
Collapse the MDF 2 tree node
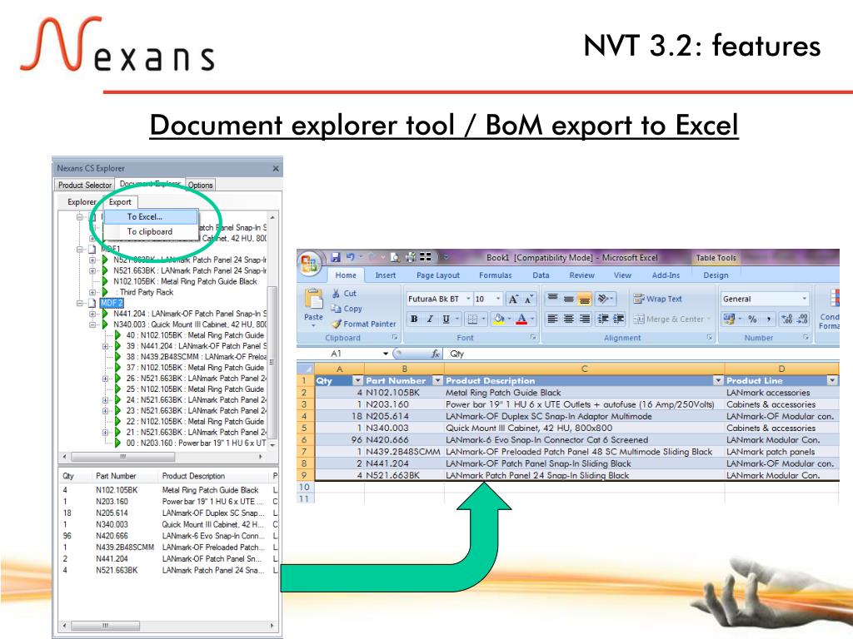[x=80, y=303]
